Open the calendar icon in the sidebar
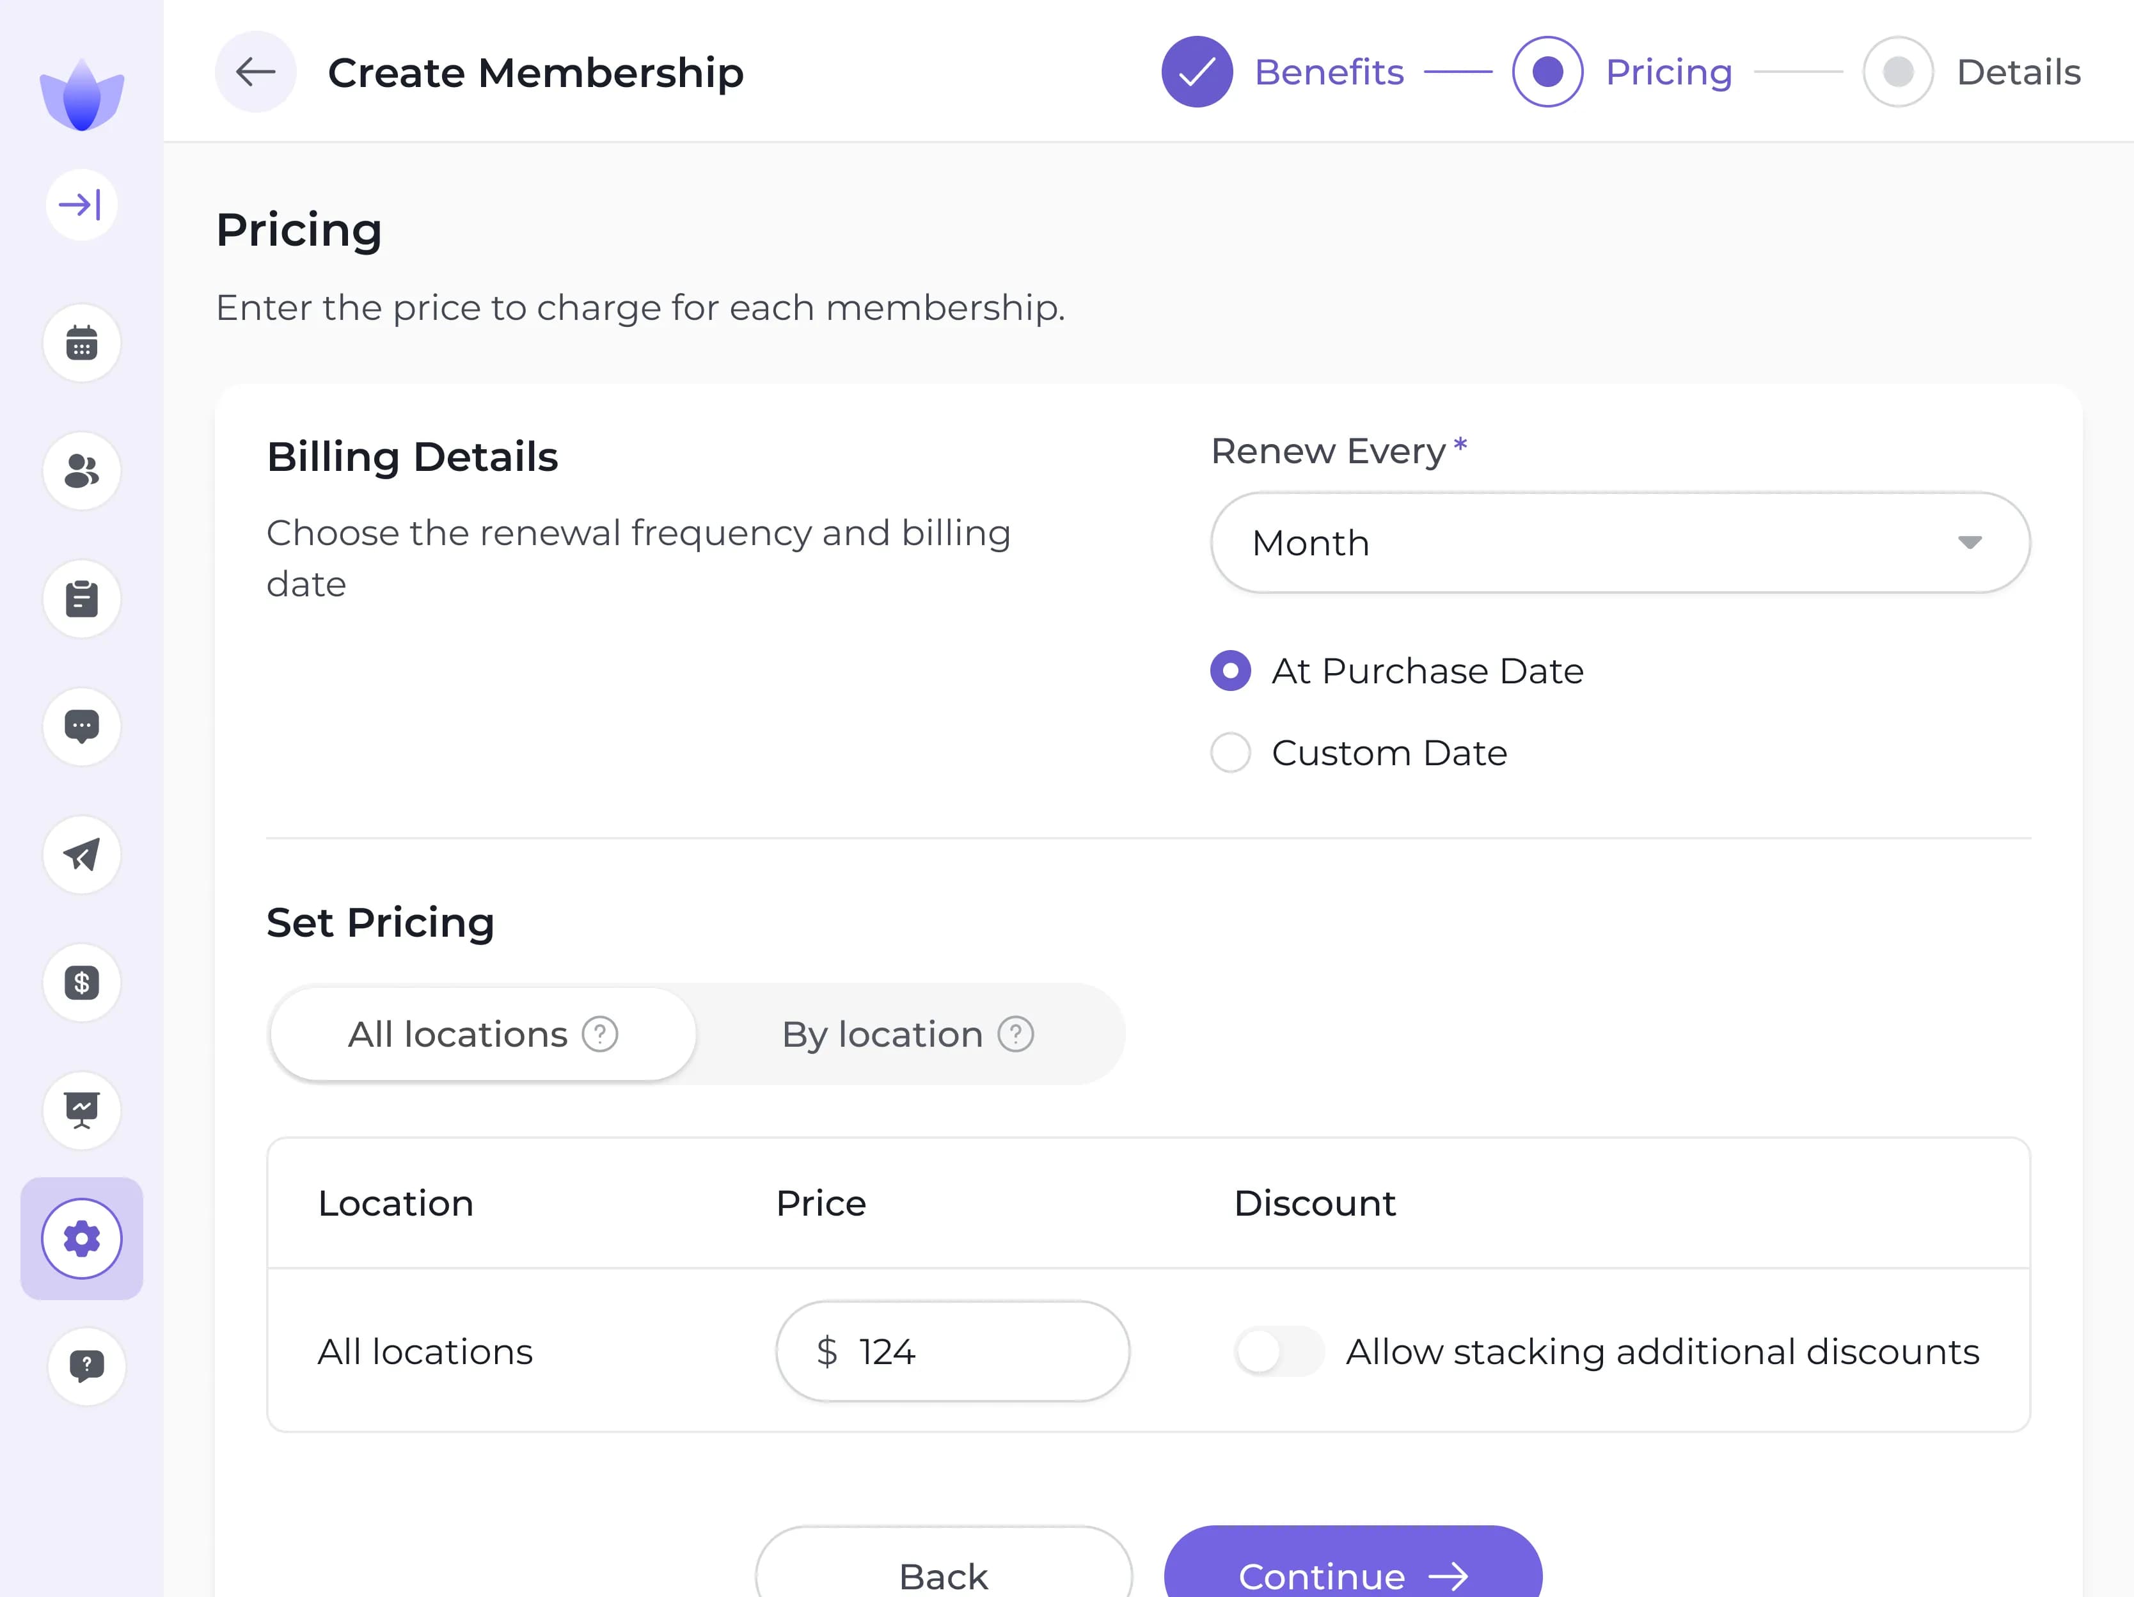2134x1597 pixels. (x=81, y=342)
